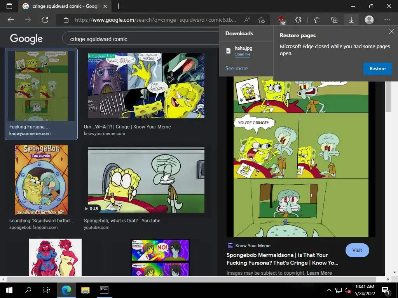Refresh the page with the reload icon
398x298 pixels.
tap(45, 20)
